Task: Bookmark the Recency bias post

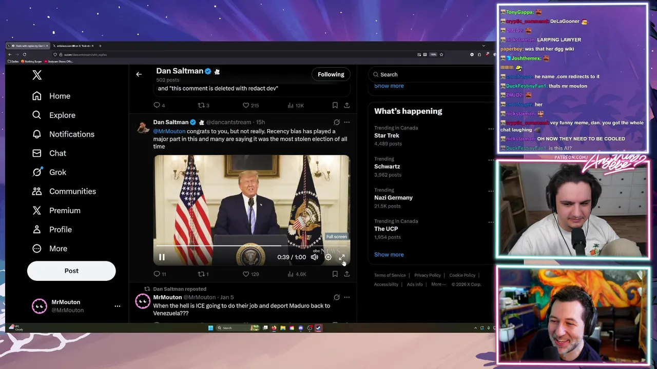Action: click(335, 274)
